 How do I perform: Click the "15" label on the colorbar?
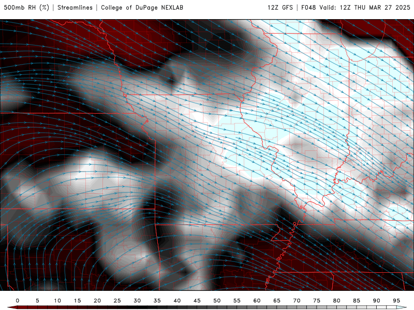pyautogui.click(x=77, y=301)
